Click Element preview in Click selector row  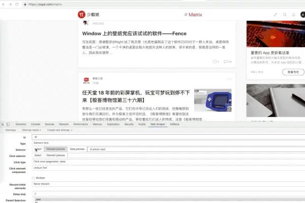[55, 155]
